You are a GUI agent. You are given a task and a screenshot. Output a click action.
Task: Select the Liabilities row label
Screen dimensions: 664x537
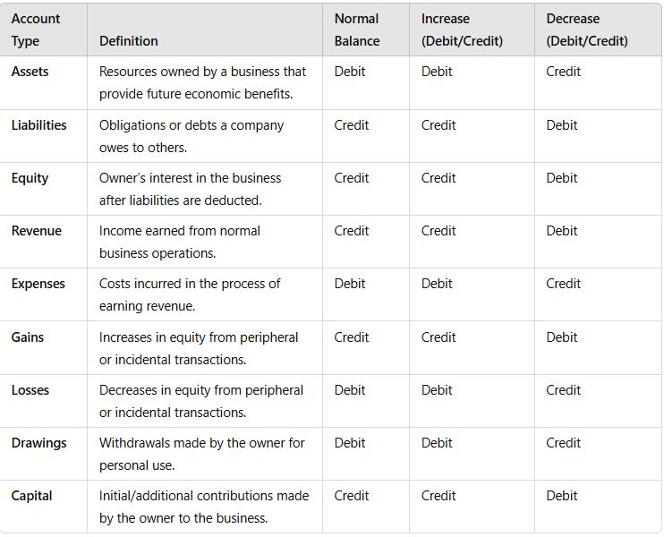click(39, 125)
